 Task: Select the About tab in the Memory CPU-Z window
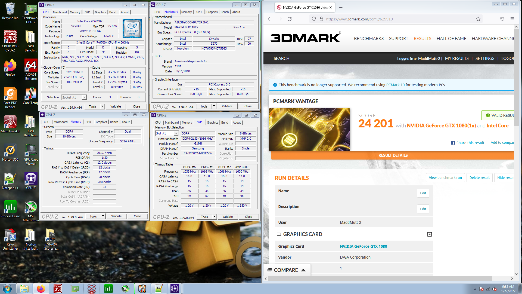(126, 122)
